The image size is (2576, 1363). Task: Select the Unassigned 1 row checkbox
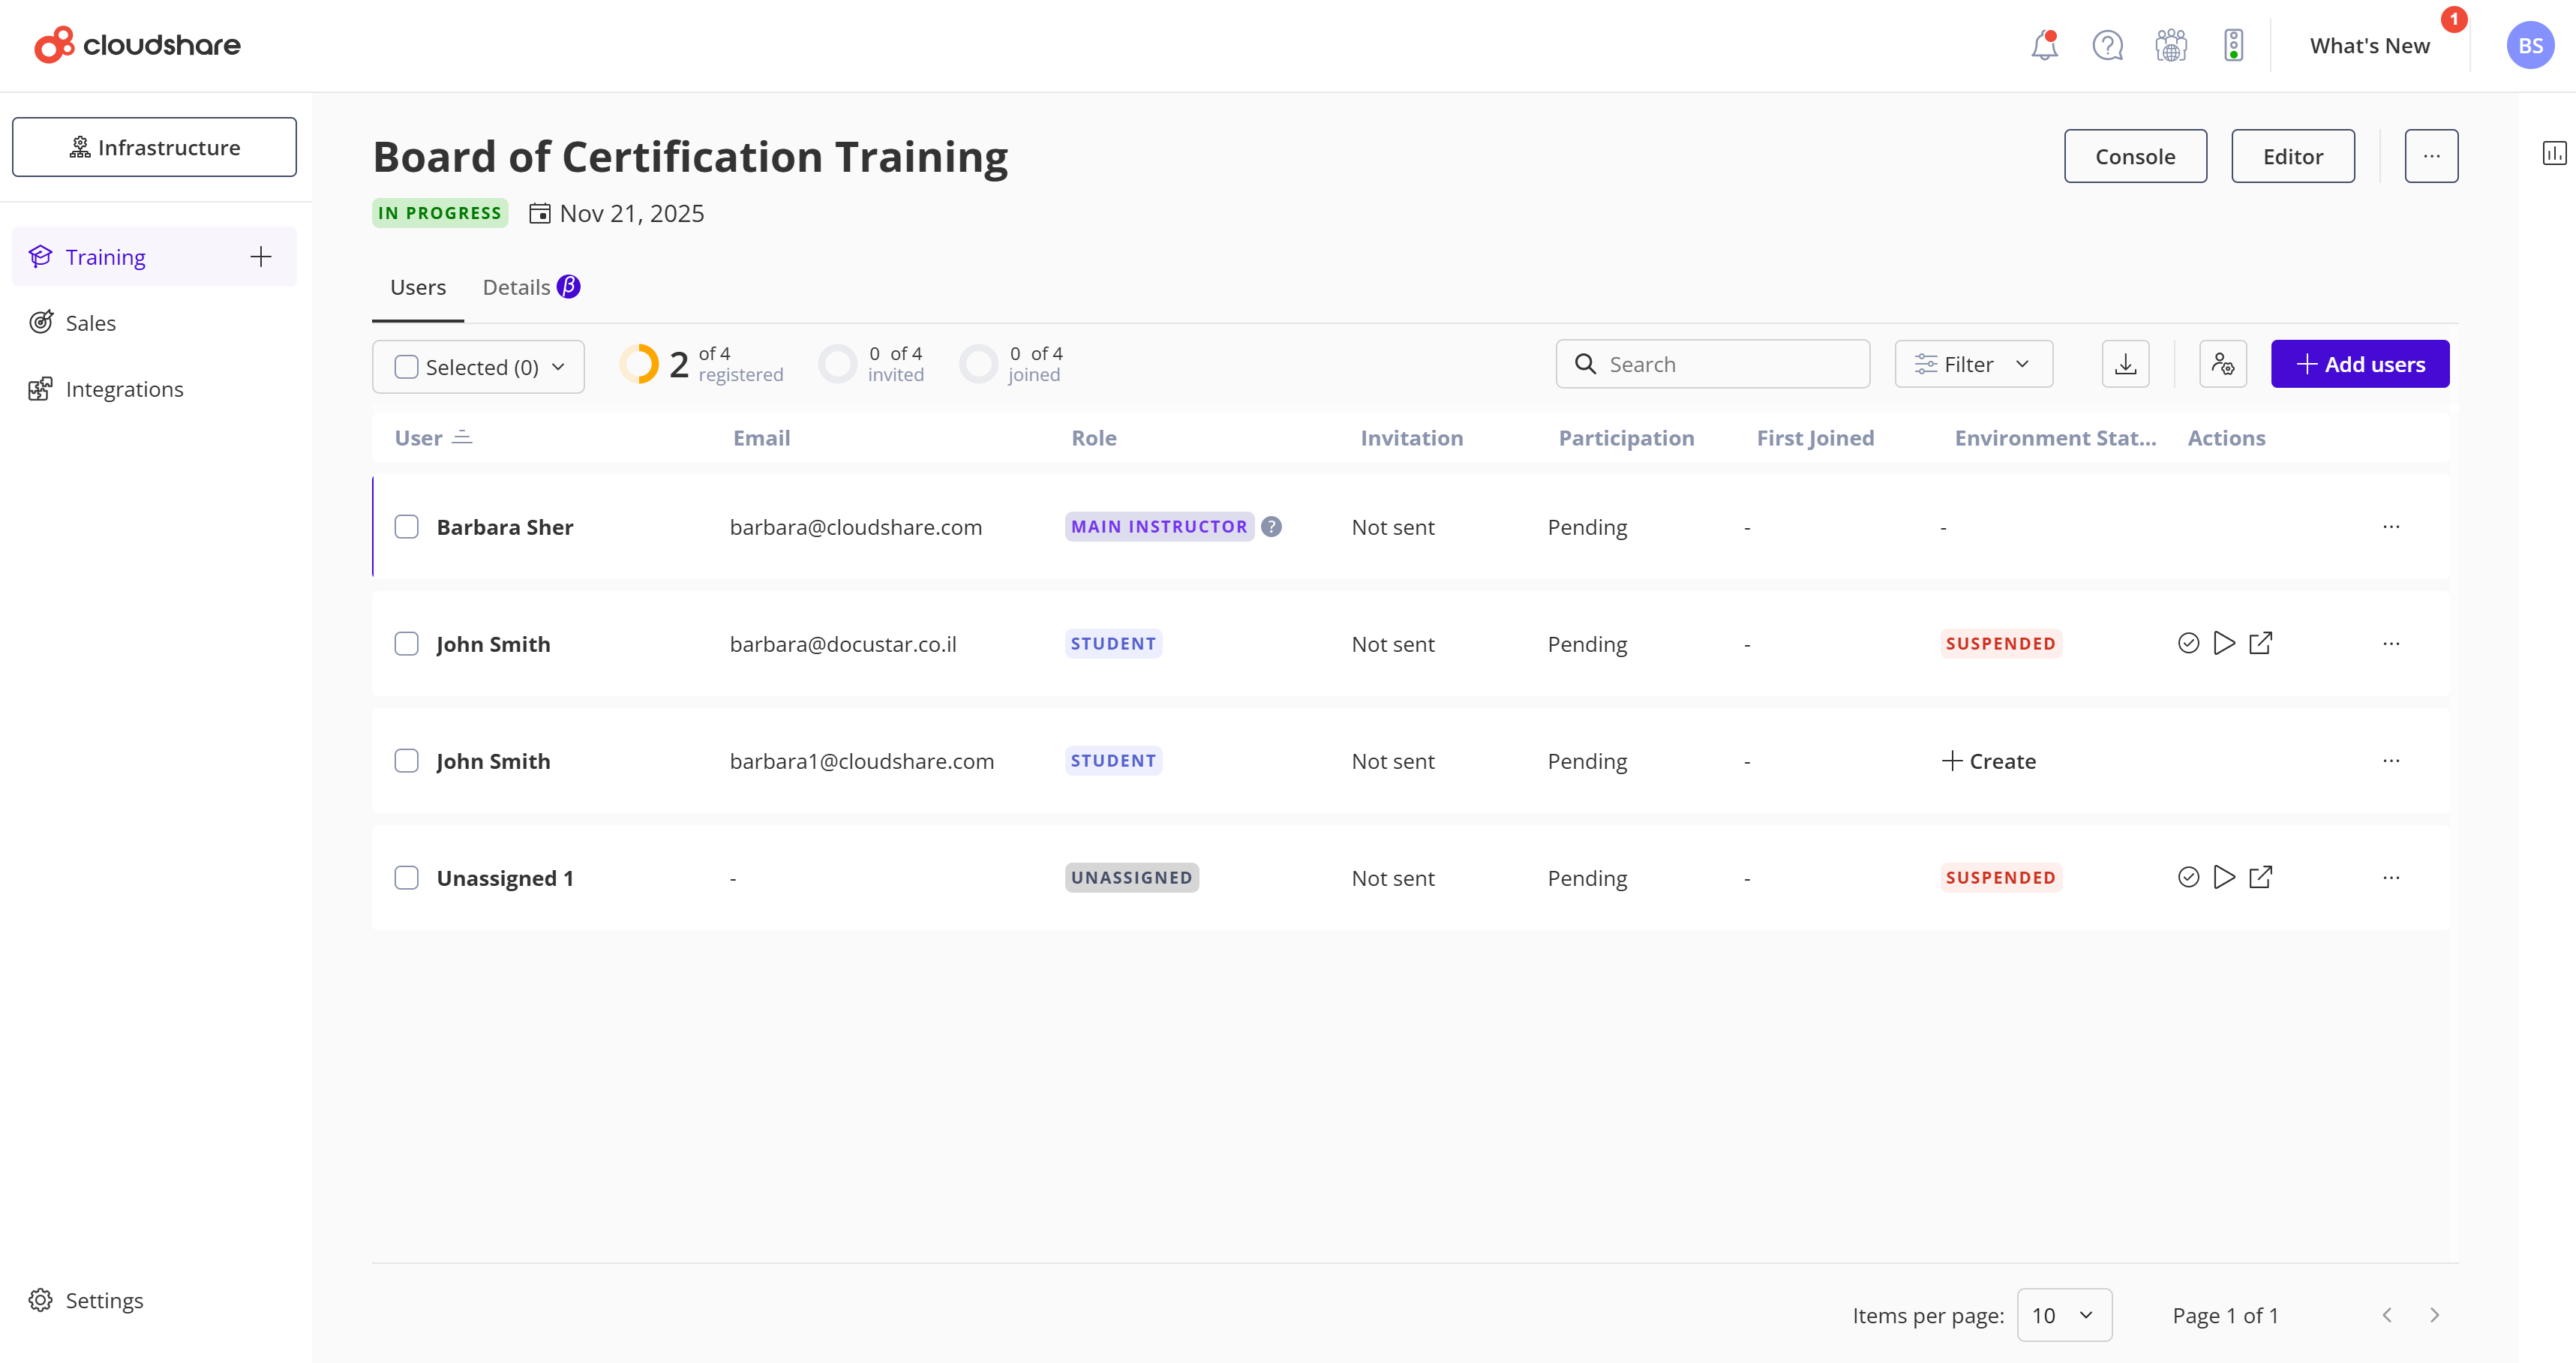pyautogui.click(x=407, y=877)
